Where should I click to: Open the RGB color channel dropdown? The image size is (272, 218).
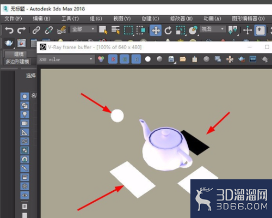click(66, 59)
